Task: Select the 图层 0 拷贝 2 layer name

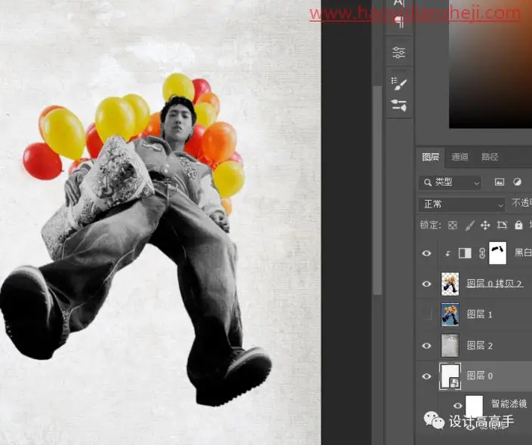Action: (x=494, y=283)
